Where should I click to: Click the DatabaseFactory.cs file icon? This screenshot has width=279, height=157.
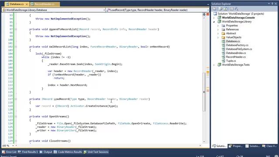click(223, 45)
